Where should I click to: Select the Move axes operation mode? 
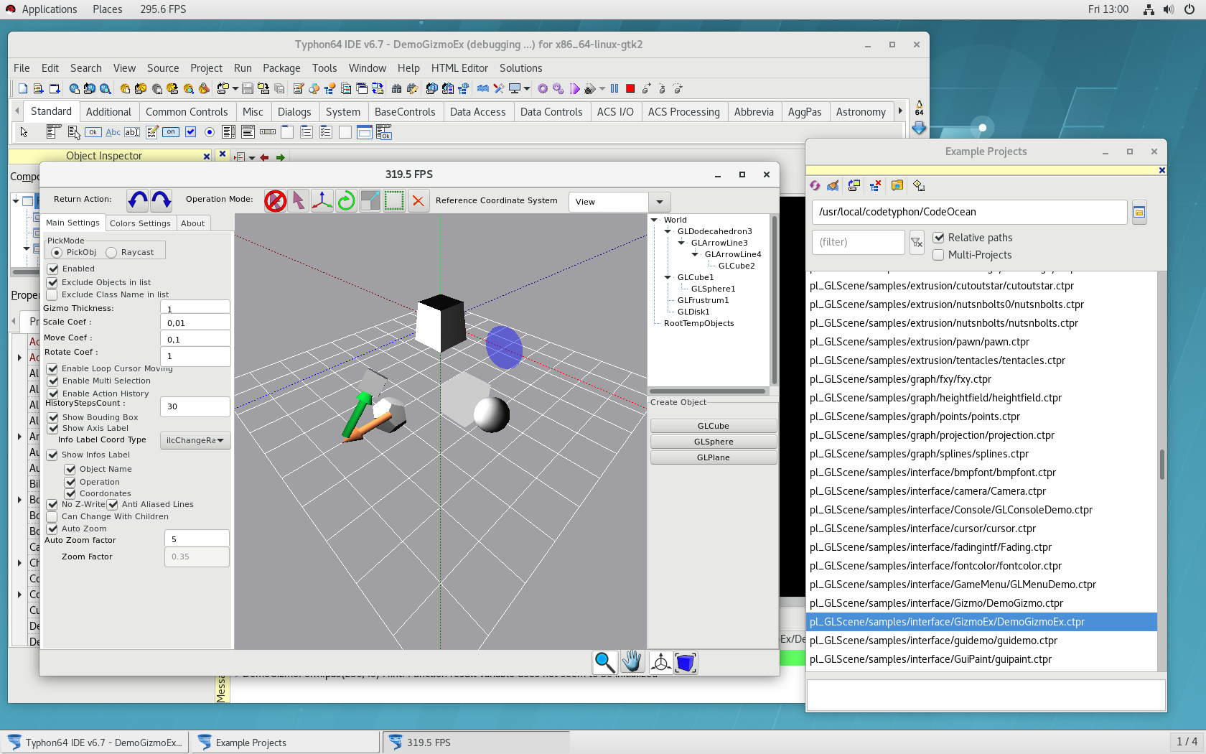point(322,201)
